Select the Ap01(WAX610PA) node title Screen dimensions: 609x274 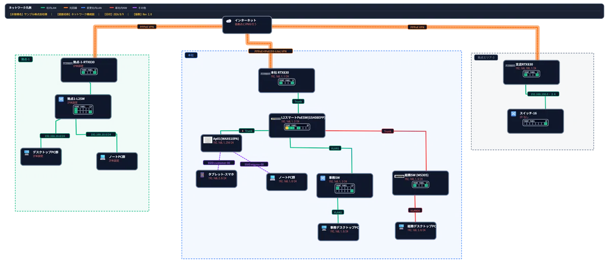coord(226,138)
